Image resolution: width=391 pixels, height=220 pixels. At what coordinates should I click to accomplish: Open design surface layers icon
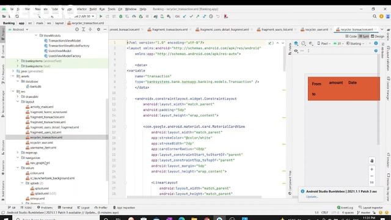(x=296, y=43)
